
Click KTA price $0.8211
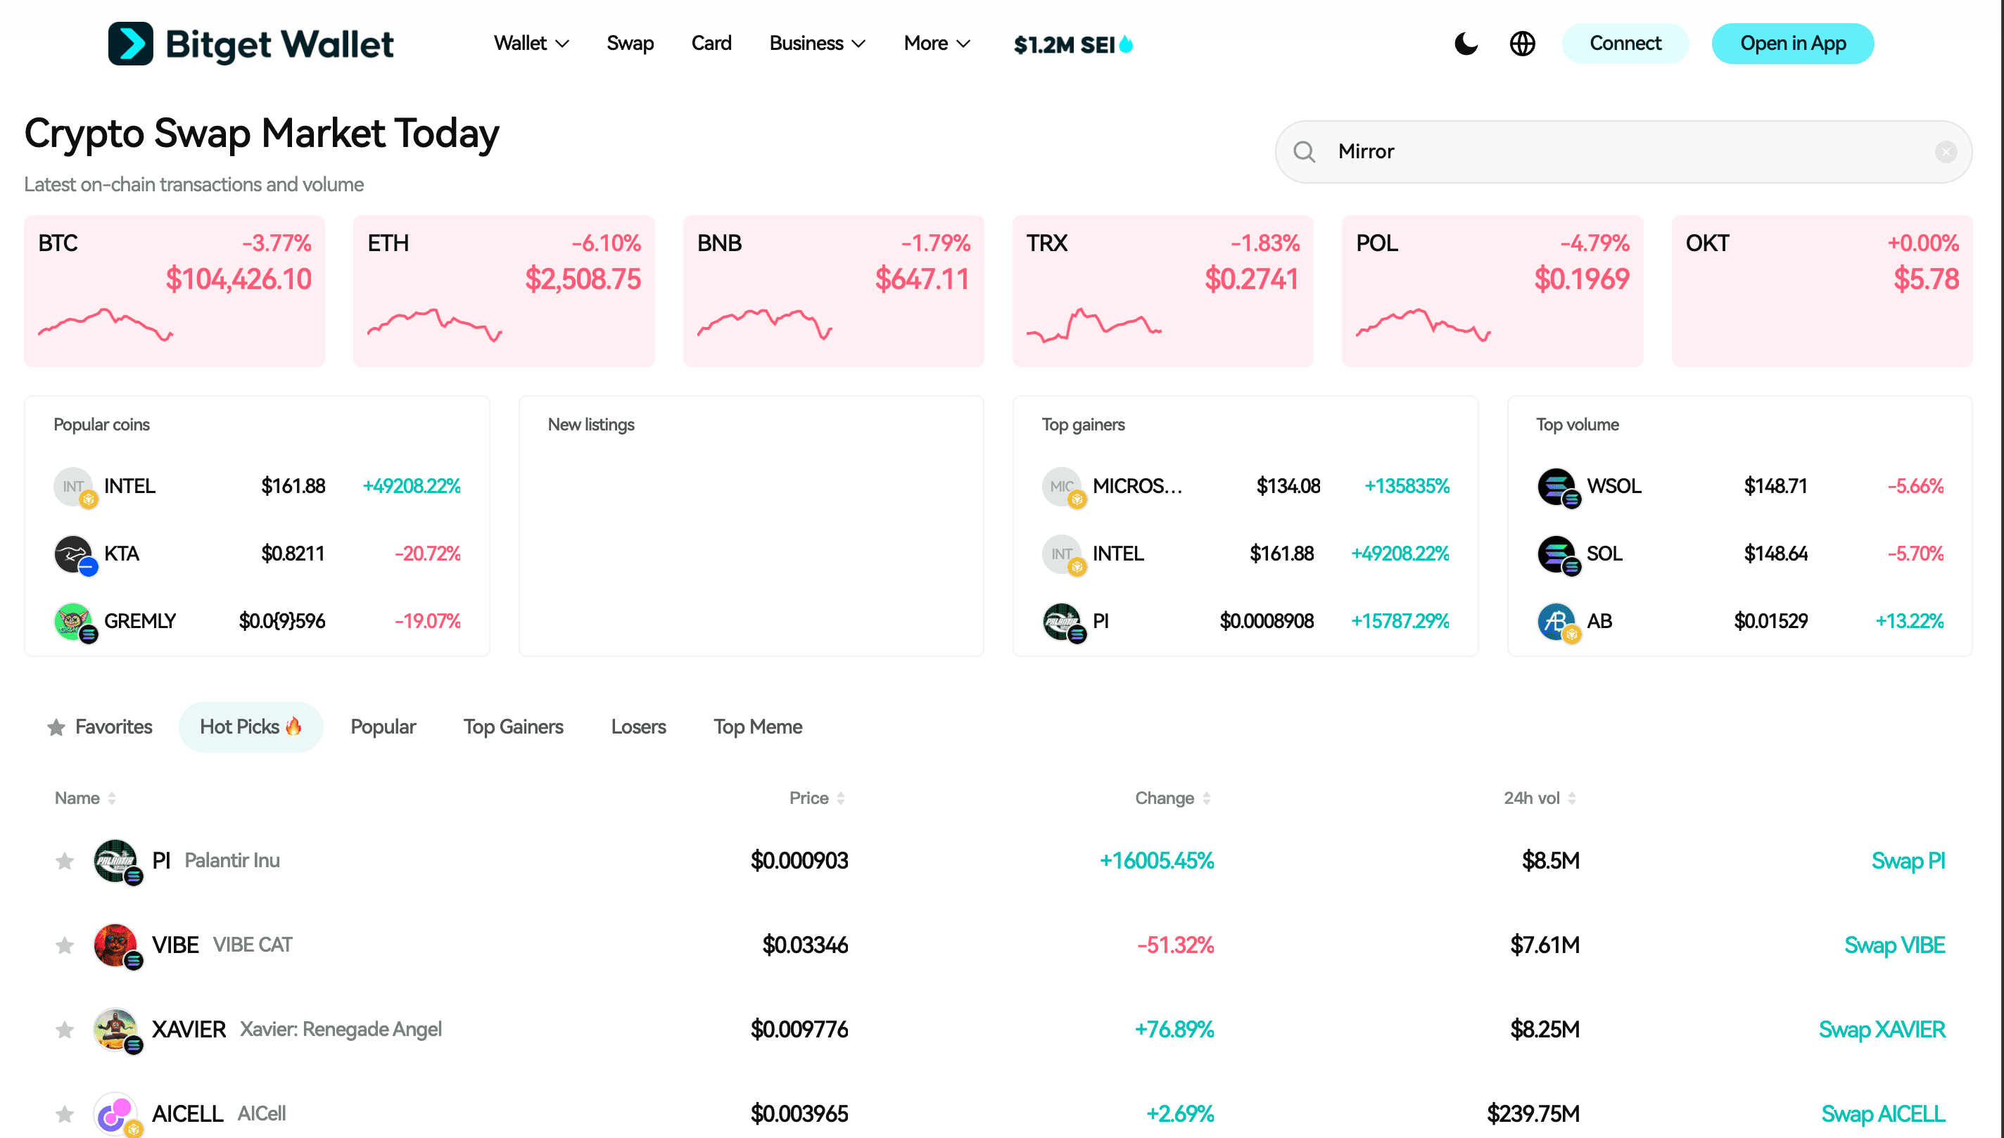(293, 554)
